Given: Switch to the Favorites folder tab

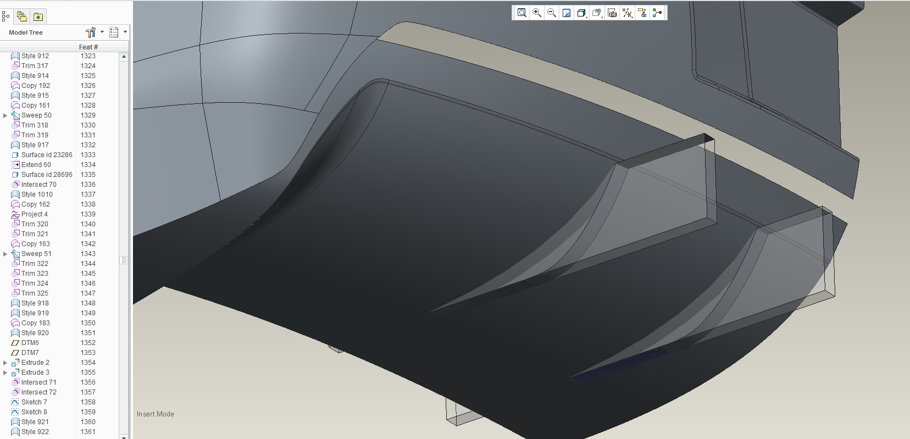Looking at the screenshot, I should pos(38,16).
